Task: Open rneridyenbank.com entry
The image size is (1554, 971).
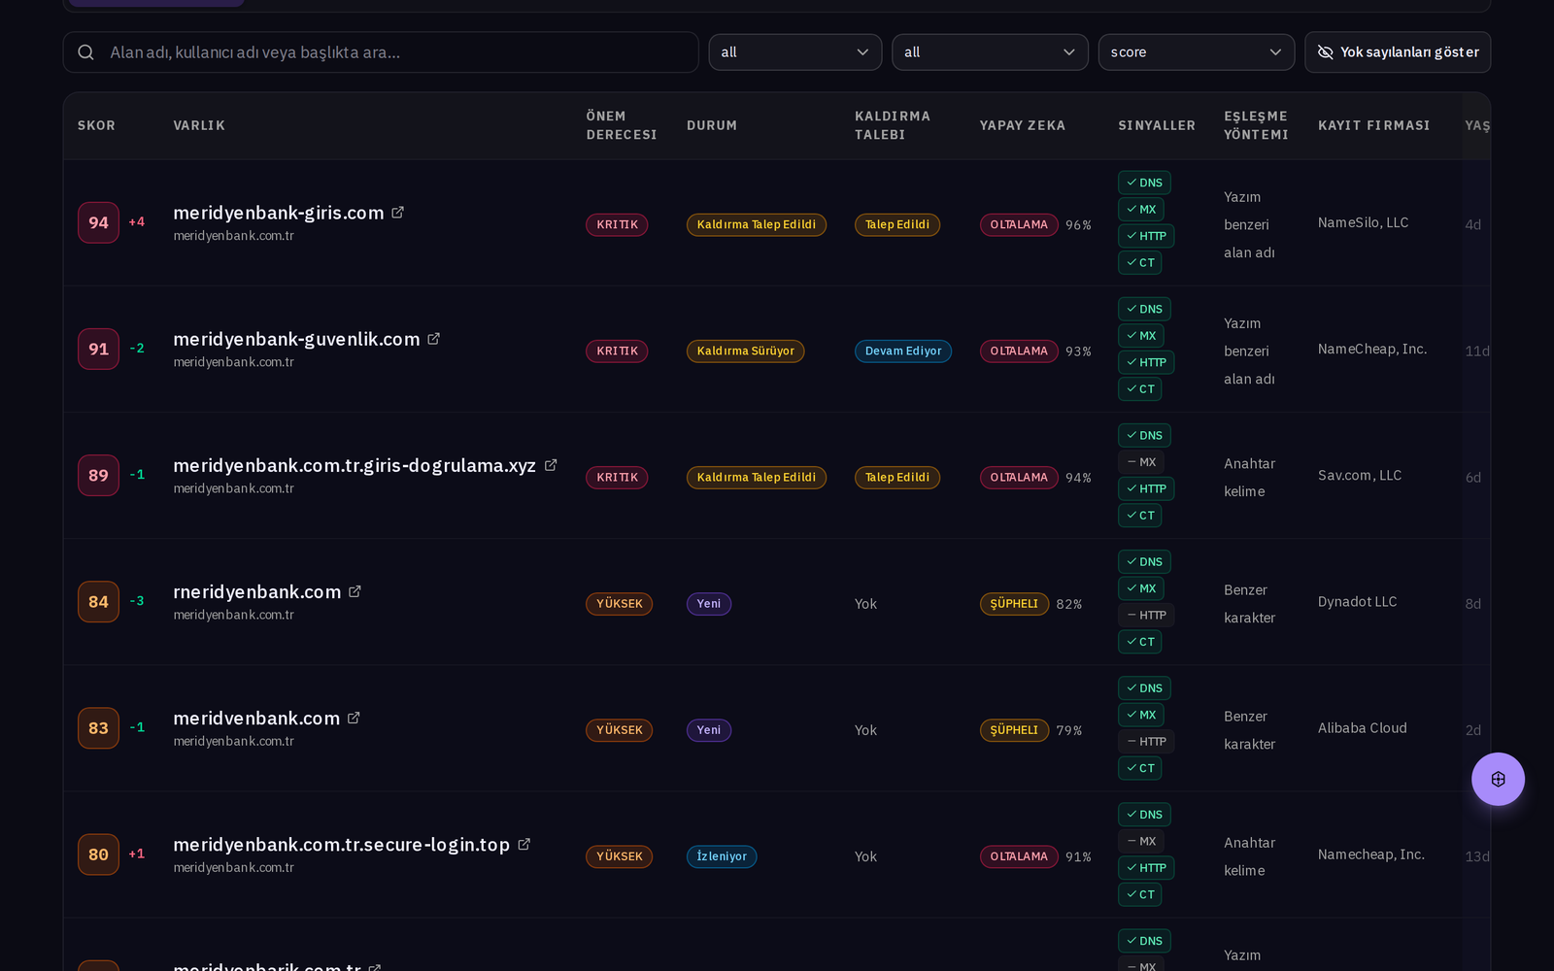Action: click(257, 591)
